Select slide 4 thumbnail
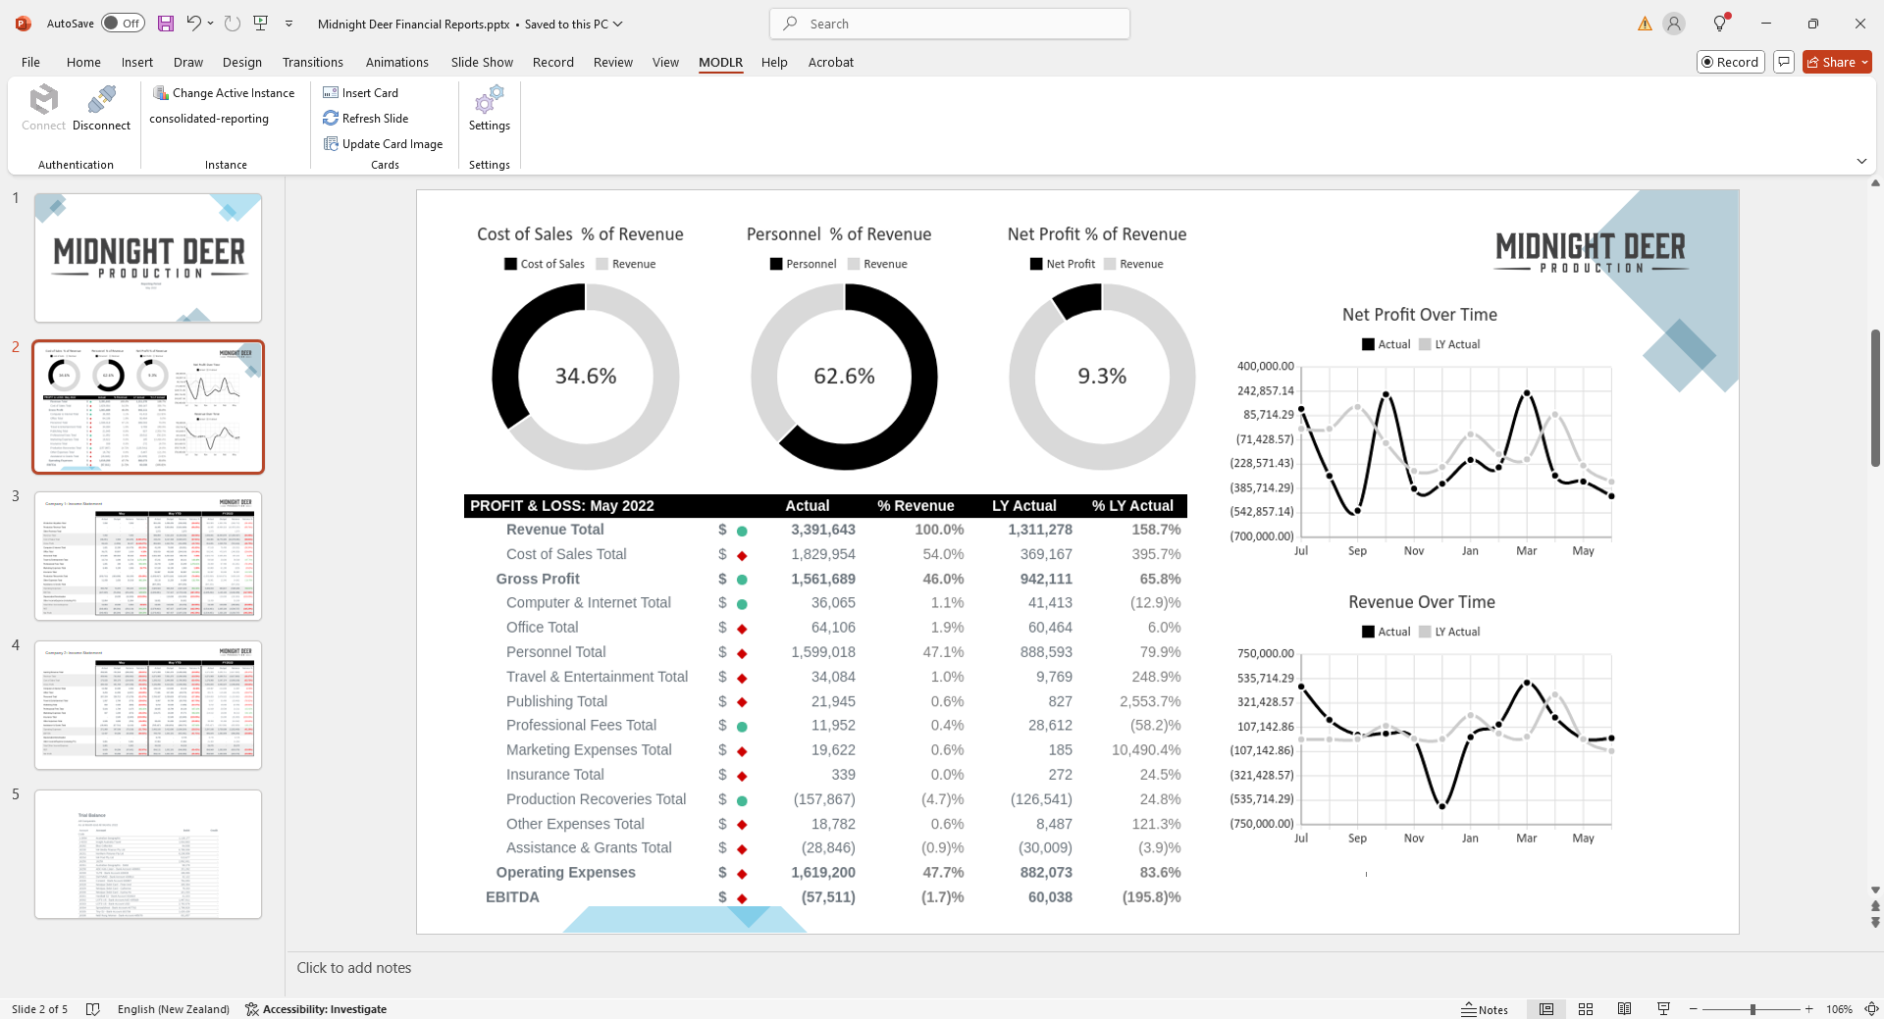This screenshot has height=1019, width=1884. [x=147, y=704]
